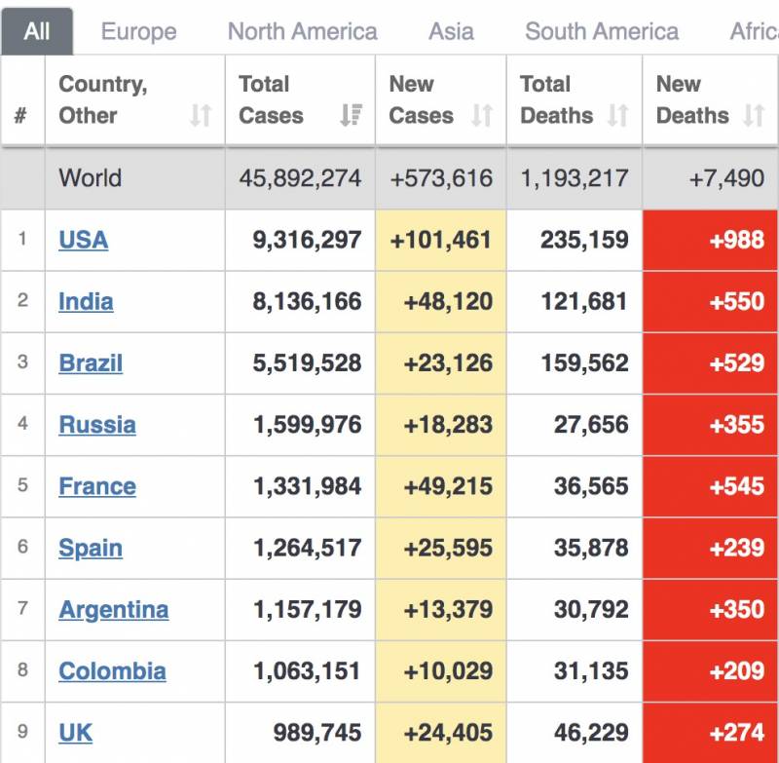This screenshot has width=779, height=763.
Task: Switch to the Europe tab
Action: (139, 32)
